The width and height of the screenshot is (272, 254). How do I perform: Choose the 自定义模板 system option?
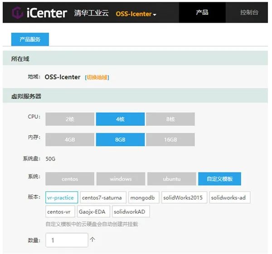click(219, 179)
